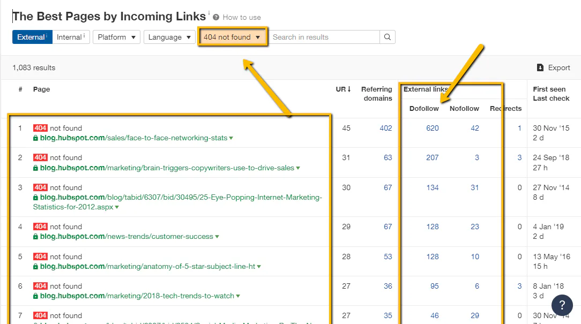Open the anatomy-of-5-star-subject-line-ht link

147,267
